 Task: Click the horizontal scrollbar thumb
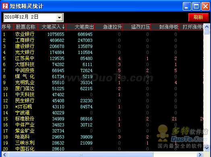tap(81, 155)
